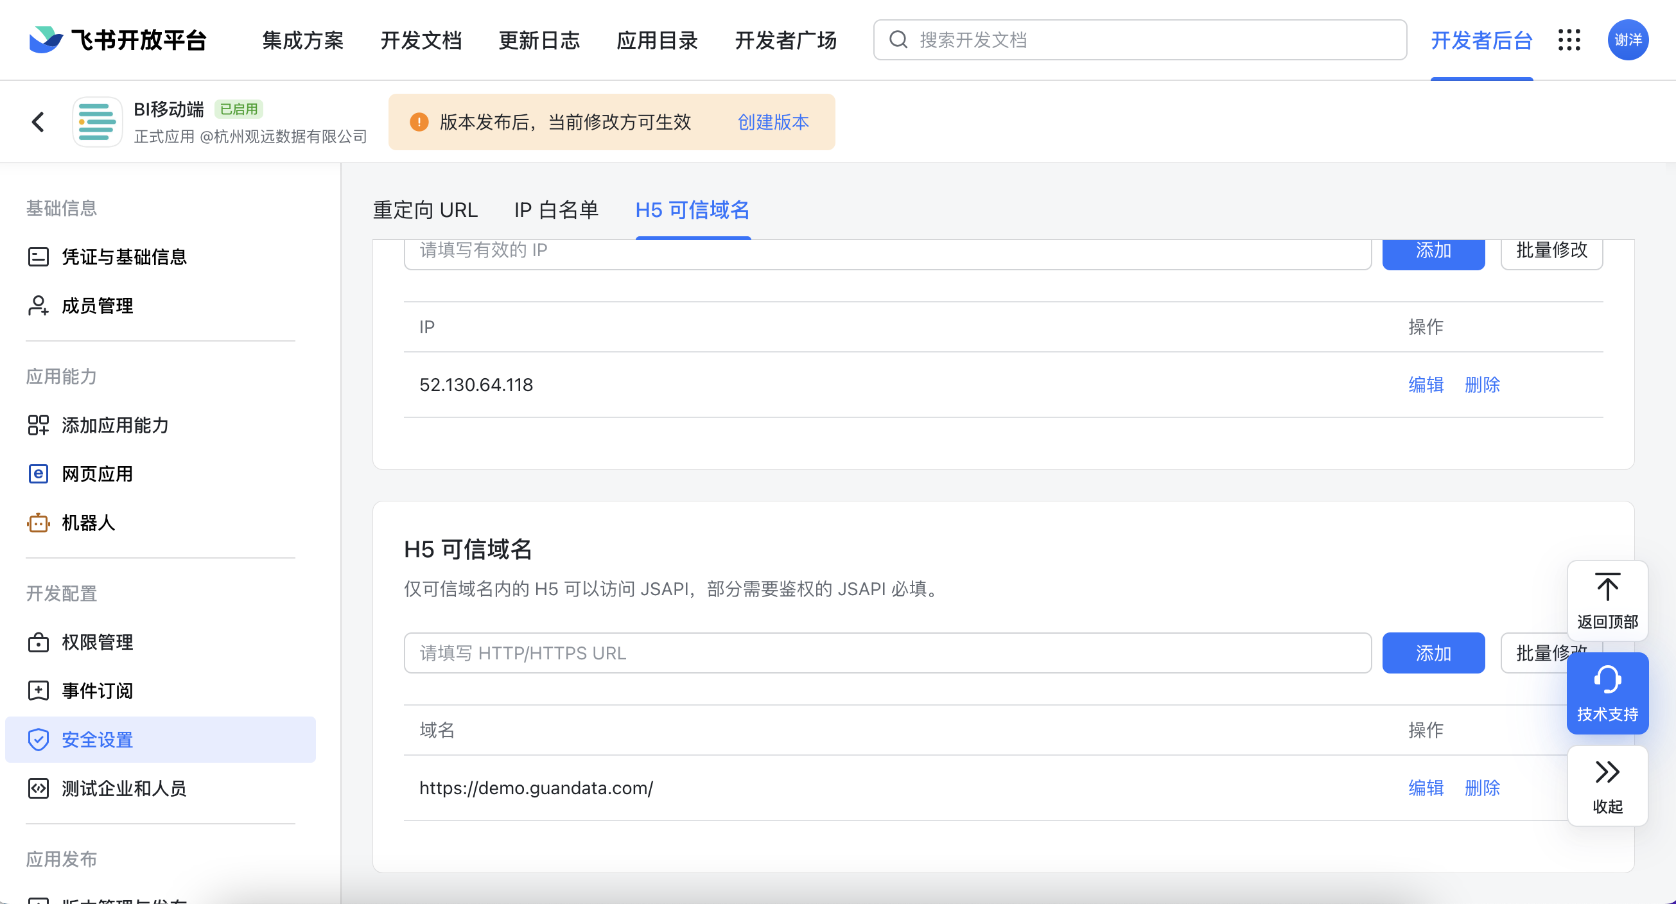Open 开发者广场 in top navigation
This screenshot has height=904, width=1676.
[785, 40]
